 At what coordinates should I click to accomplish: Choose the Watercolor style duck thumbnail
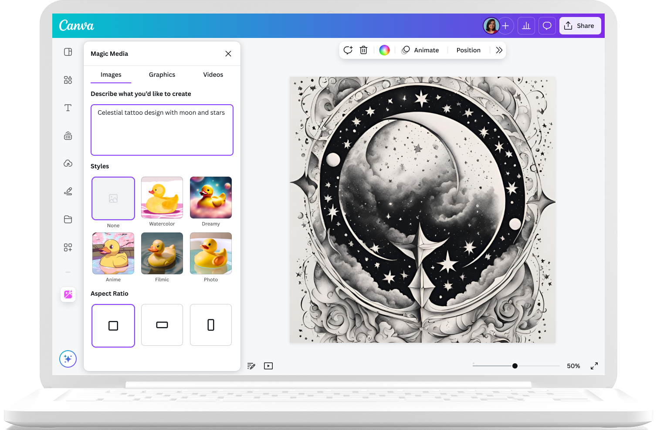tap(162, 198)
